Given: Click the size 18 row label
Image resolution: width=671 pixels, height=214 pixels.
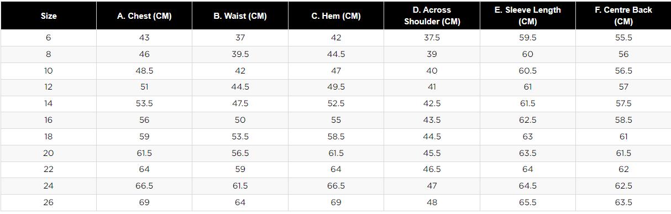Looking at the screenshot, I should coord(49,137).
